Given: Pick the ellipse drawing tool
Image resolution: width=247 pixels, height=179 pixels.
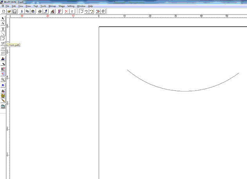Looking at the screenshot, I should tap(3, 48).
